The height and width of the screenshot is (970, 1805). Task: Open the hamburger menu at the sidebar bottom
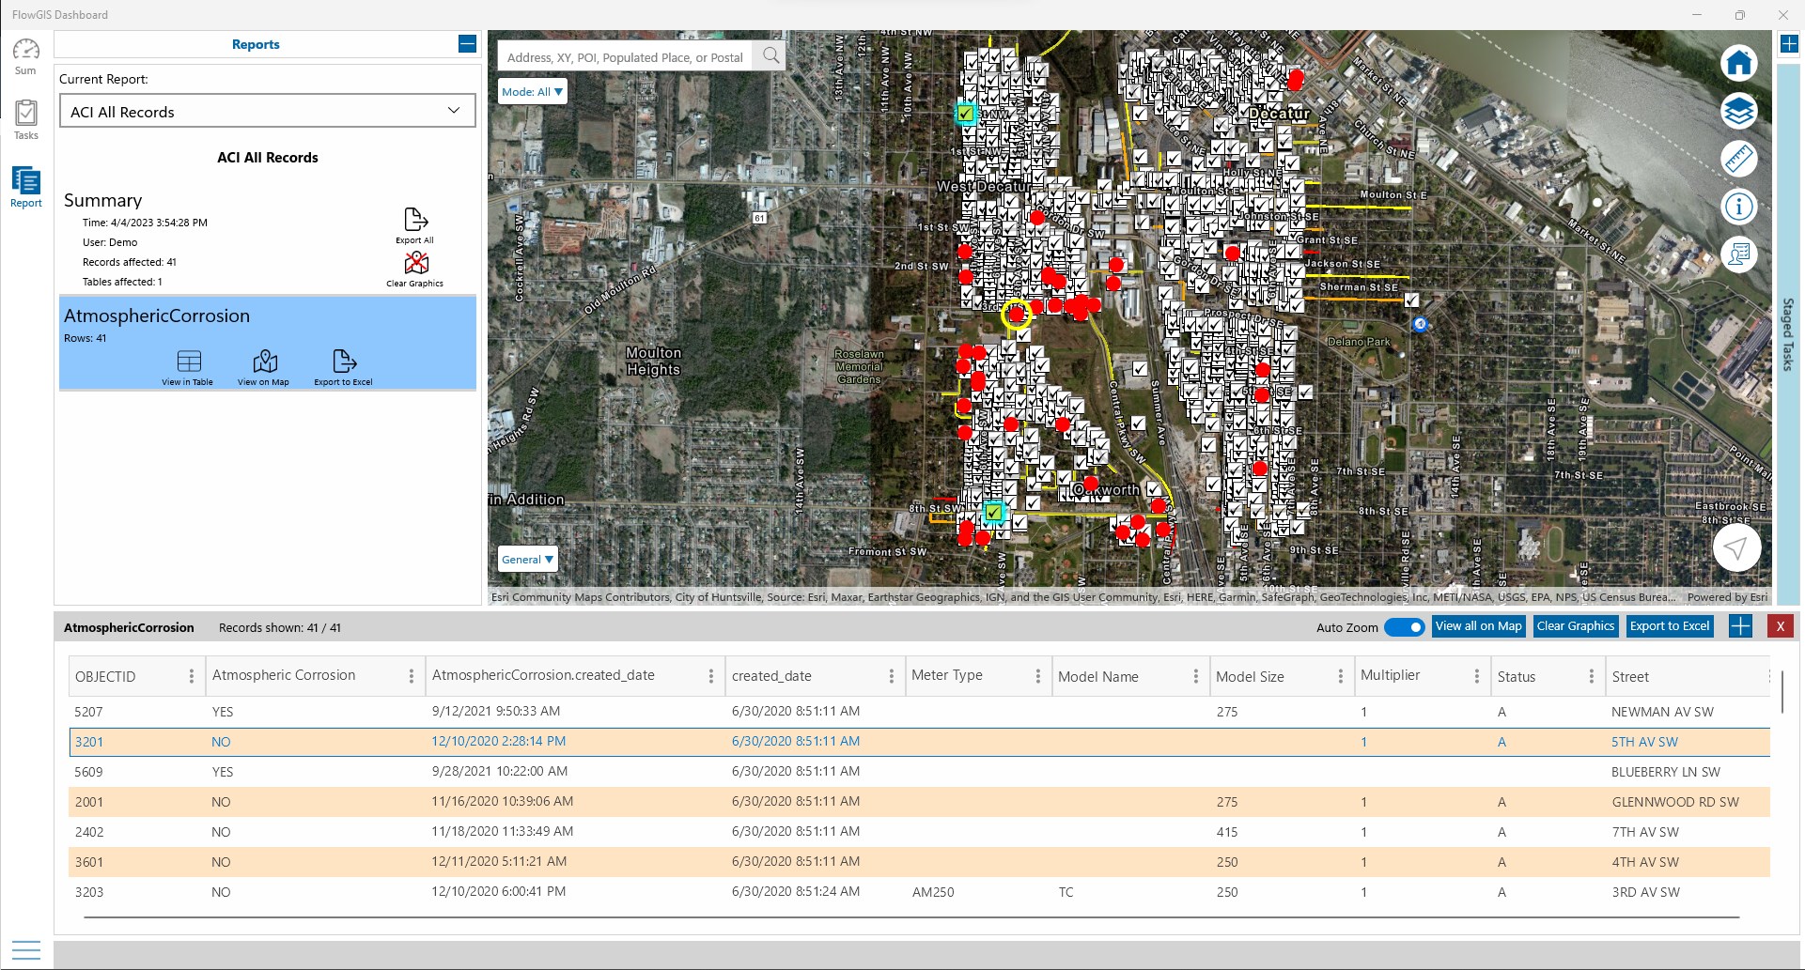point(26,949)
